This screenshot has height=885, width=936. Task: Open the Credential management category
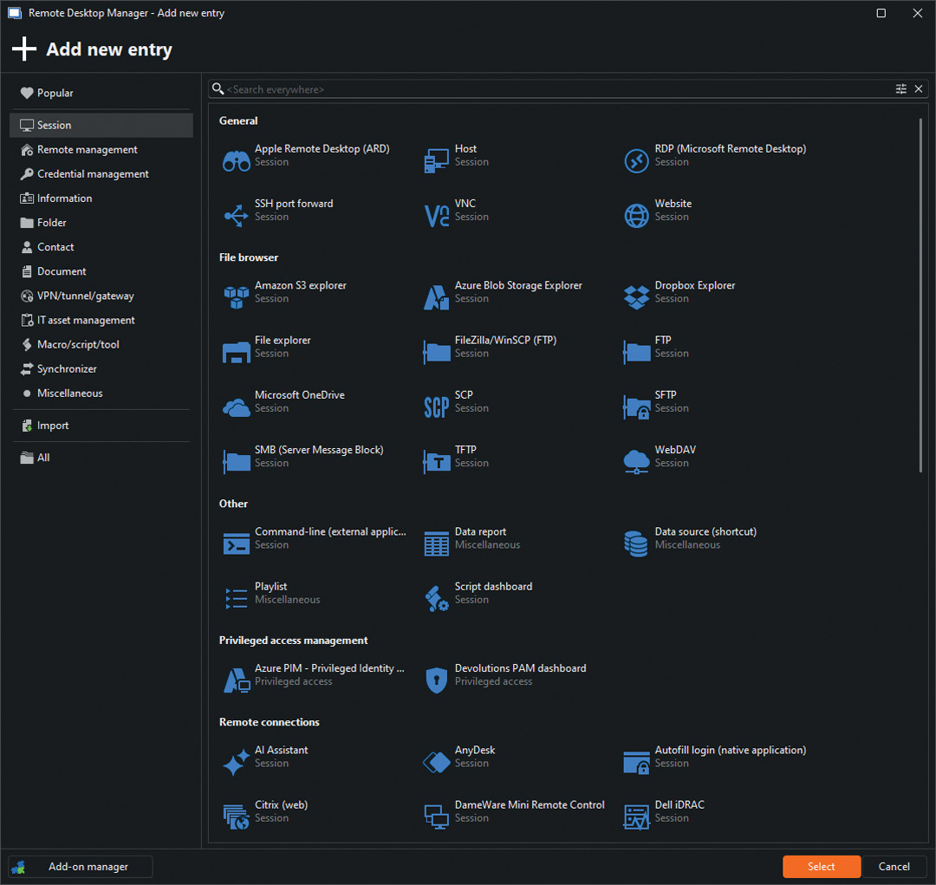tap(101, 174)
